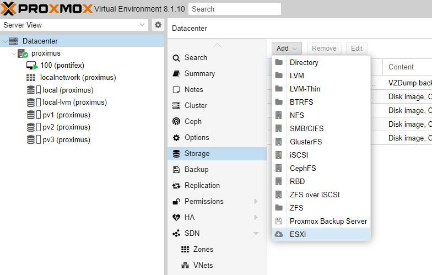Click the top Search input field
The width and height of the screenshot is (432, 275).
point(235,9)
